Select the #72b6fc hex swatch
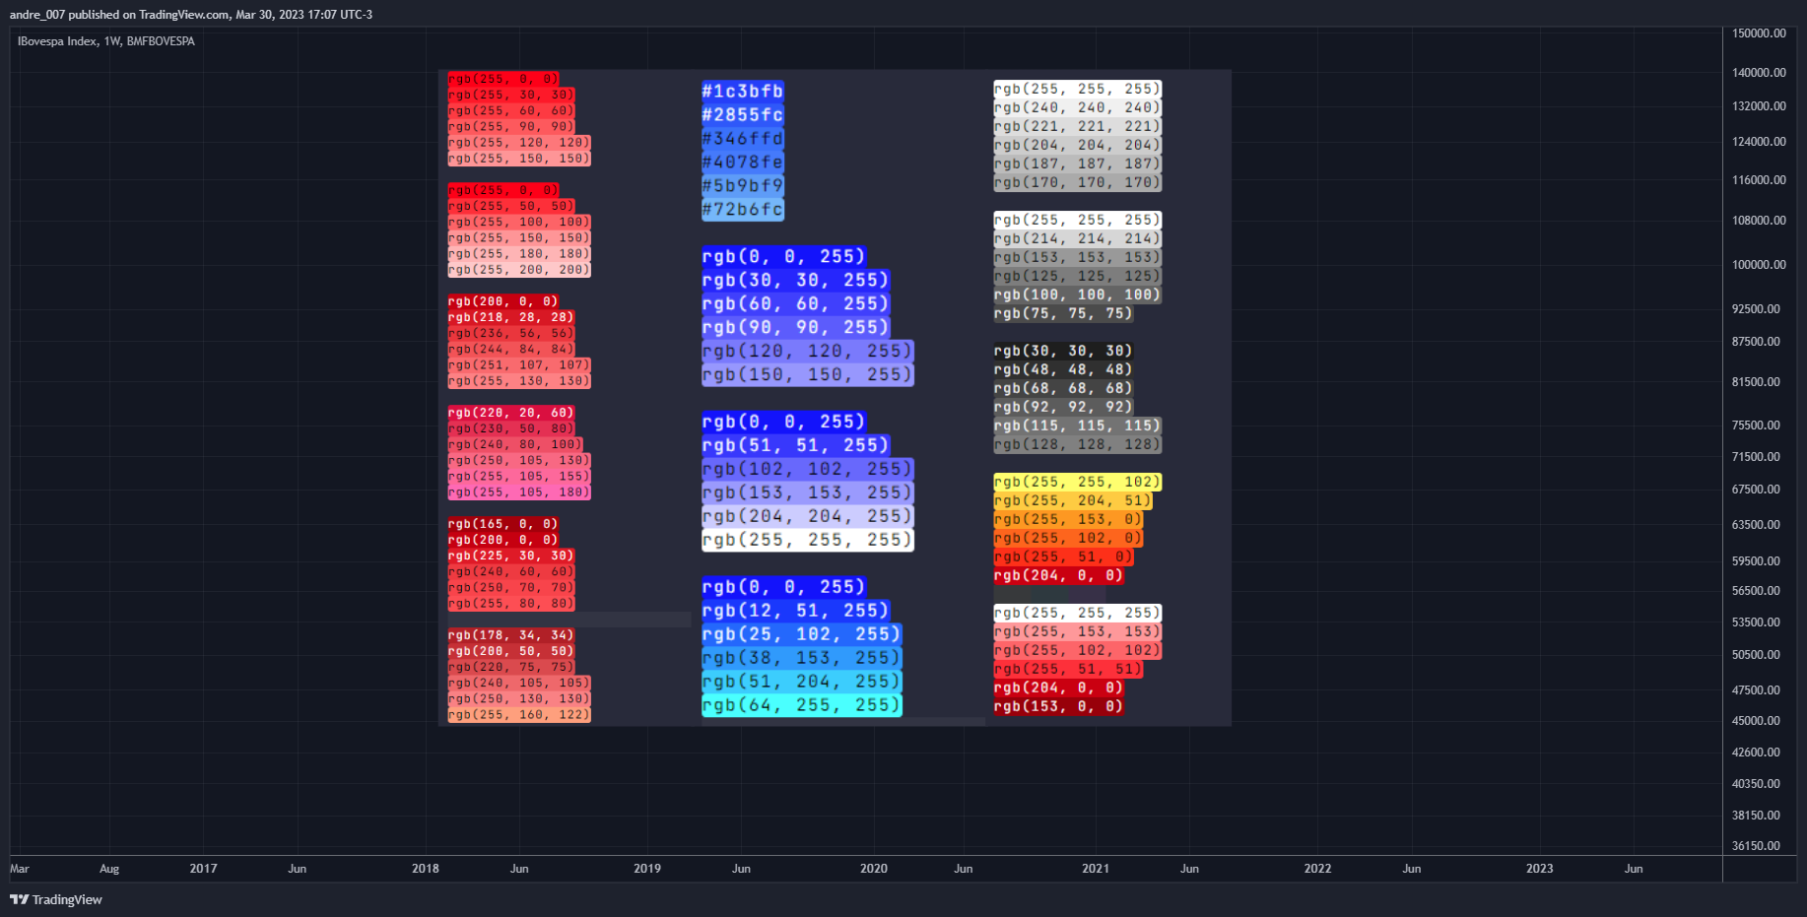Screen dimensions: 1807x917 743,209
